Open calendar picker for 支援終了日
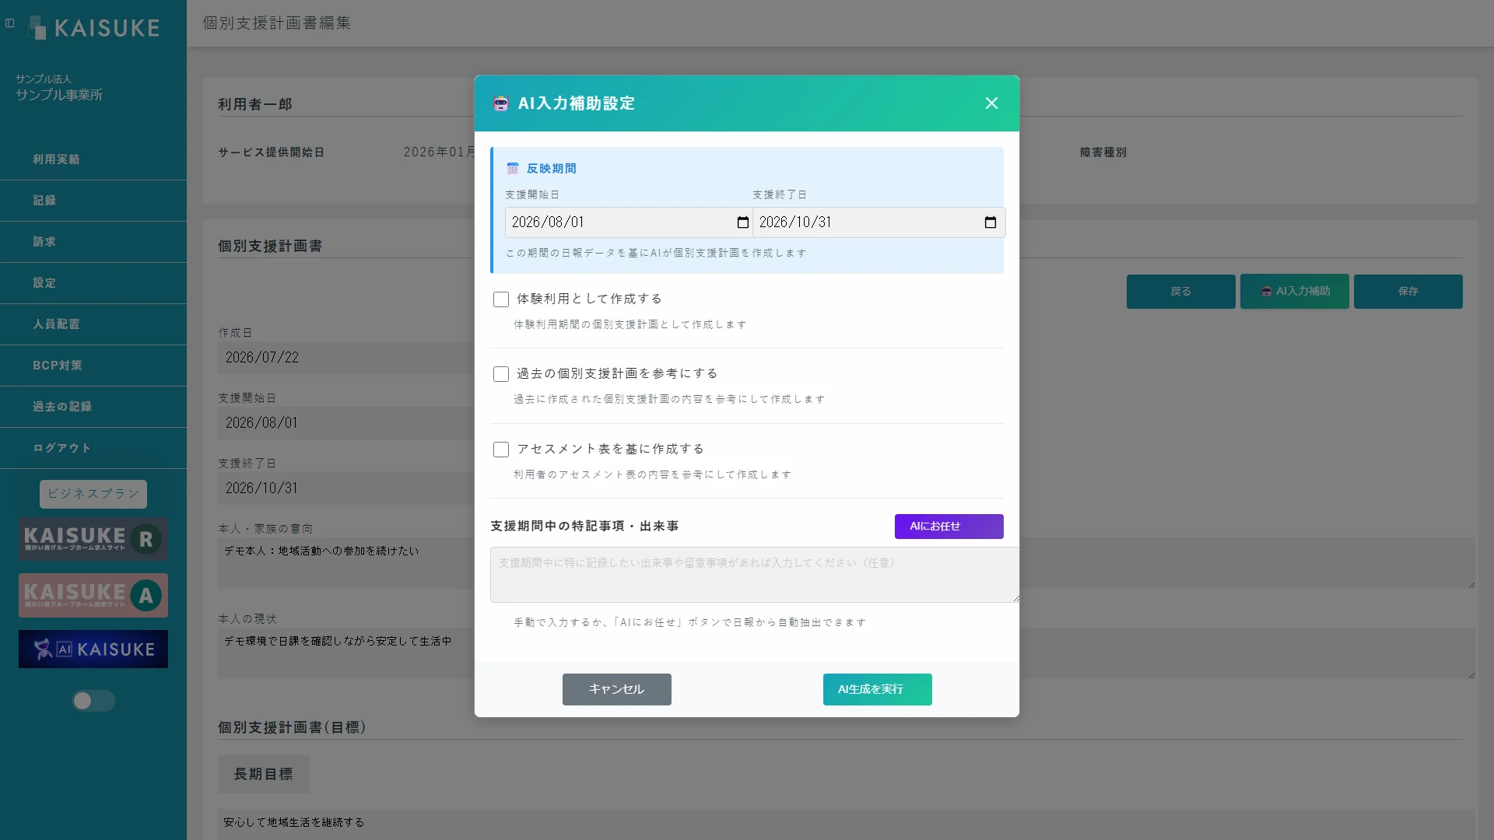The height and width of the screenshot is (840, 1494). 991,222
